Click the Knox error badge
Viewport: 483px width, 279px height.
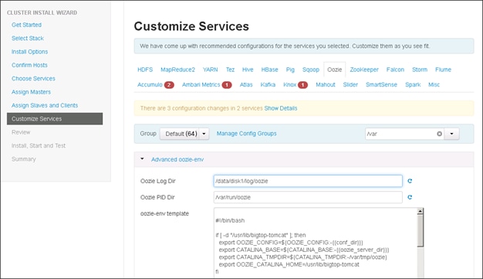[302, 85]
